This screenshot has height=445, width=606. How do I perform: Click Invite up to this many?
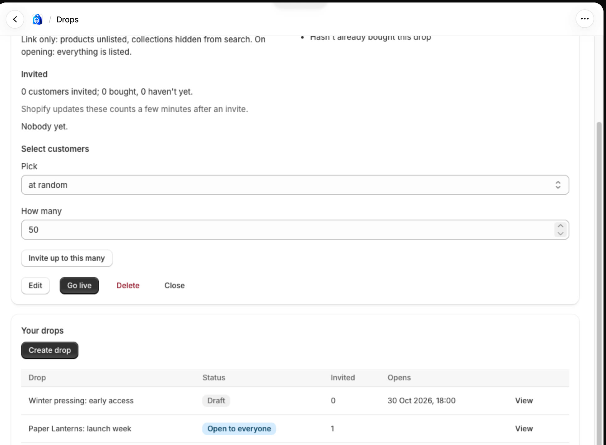coord(67,258)
